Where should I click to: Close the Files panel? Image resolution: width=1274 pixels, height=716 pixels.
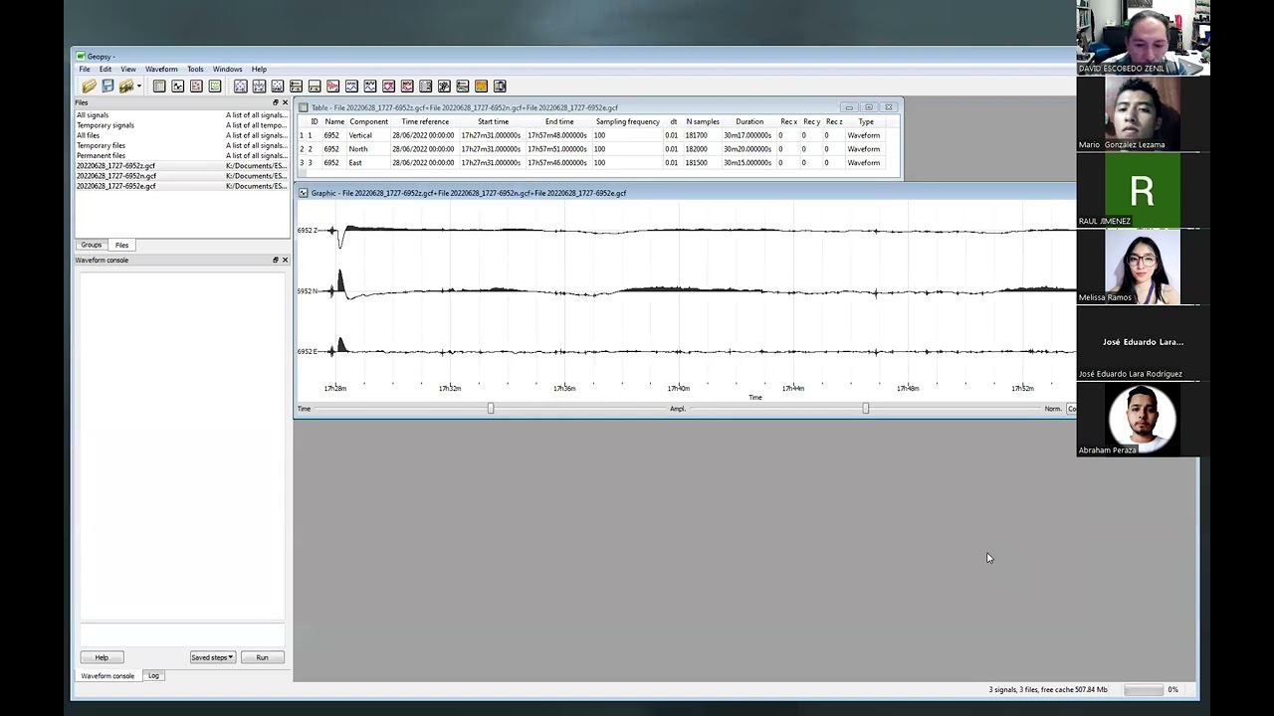pos(285,102)
